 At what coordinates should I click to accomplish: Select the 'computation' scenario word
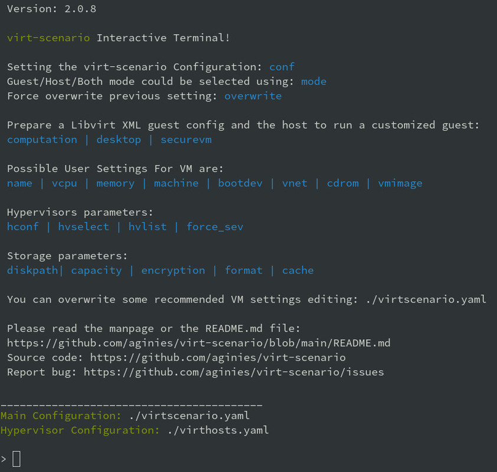[x=42, y=139]
